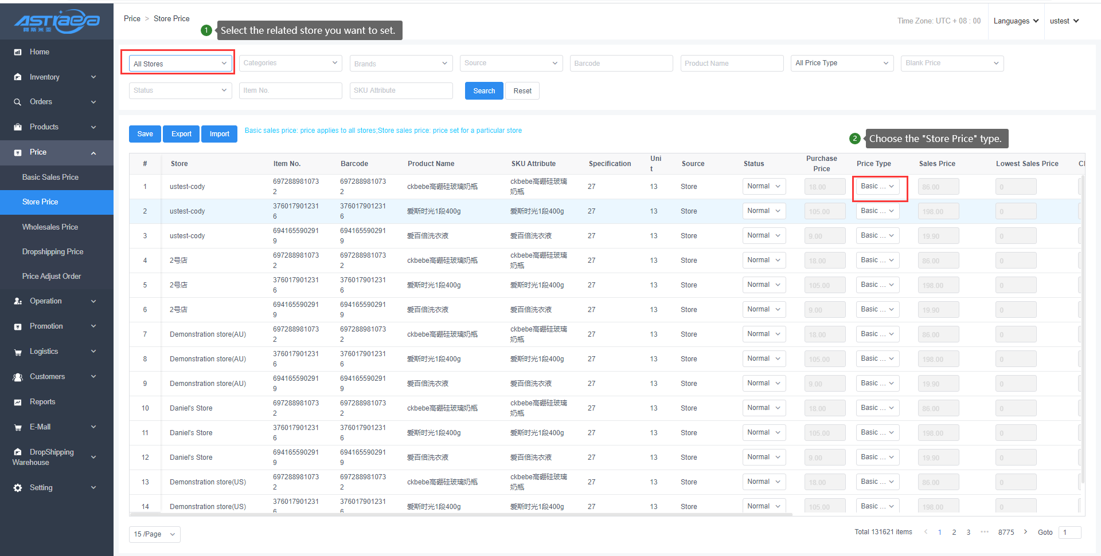The height and width of the screenshot is (556, 1101).
Task: Click the Barcode input field
Action: 621,64
